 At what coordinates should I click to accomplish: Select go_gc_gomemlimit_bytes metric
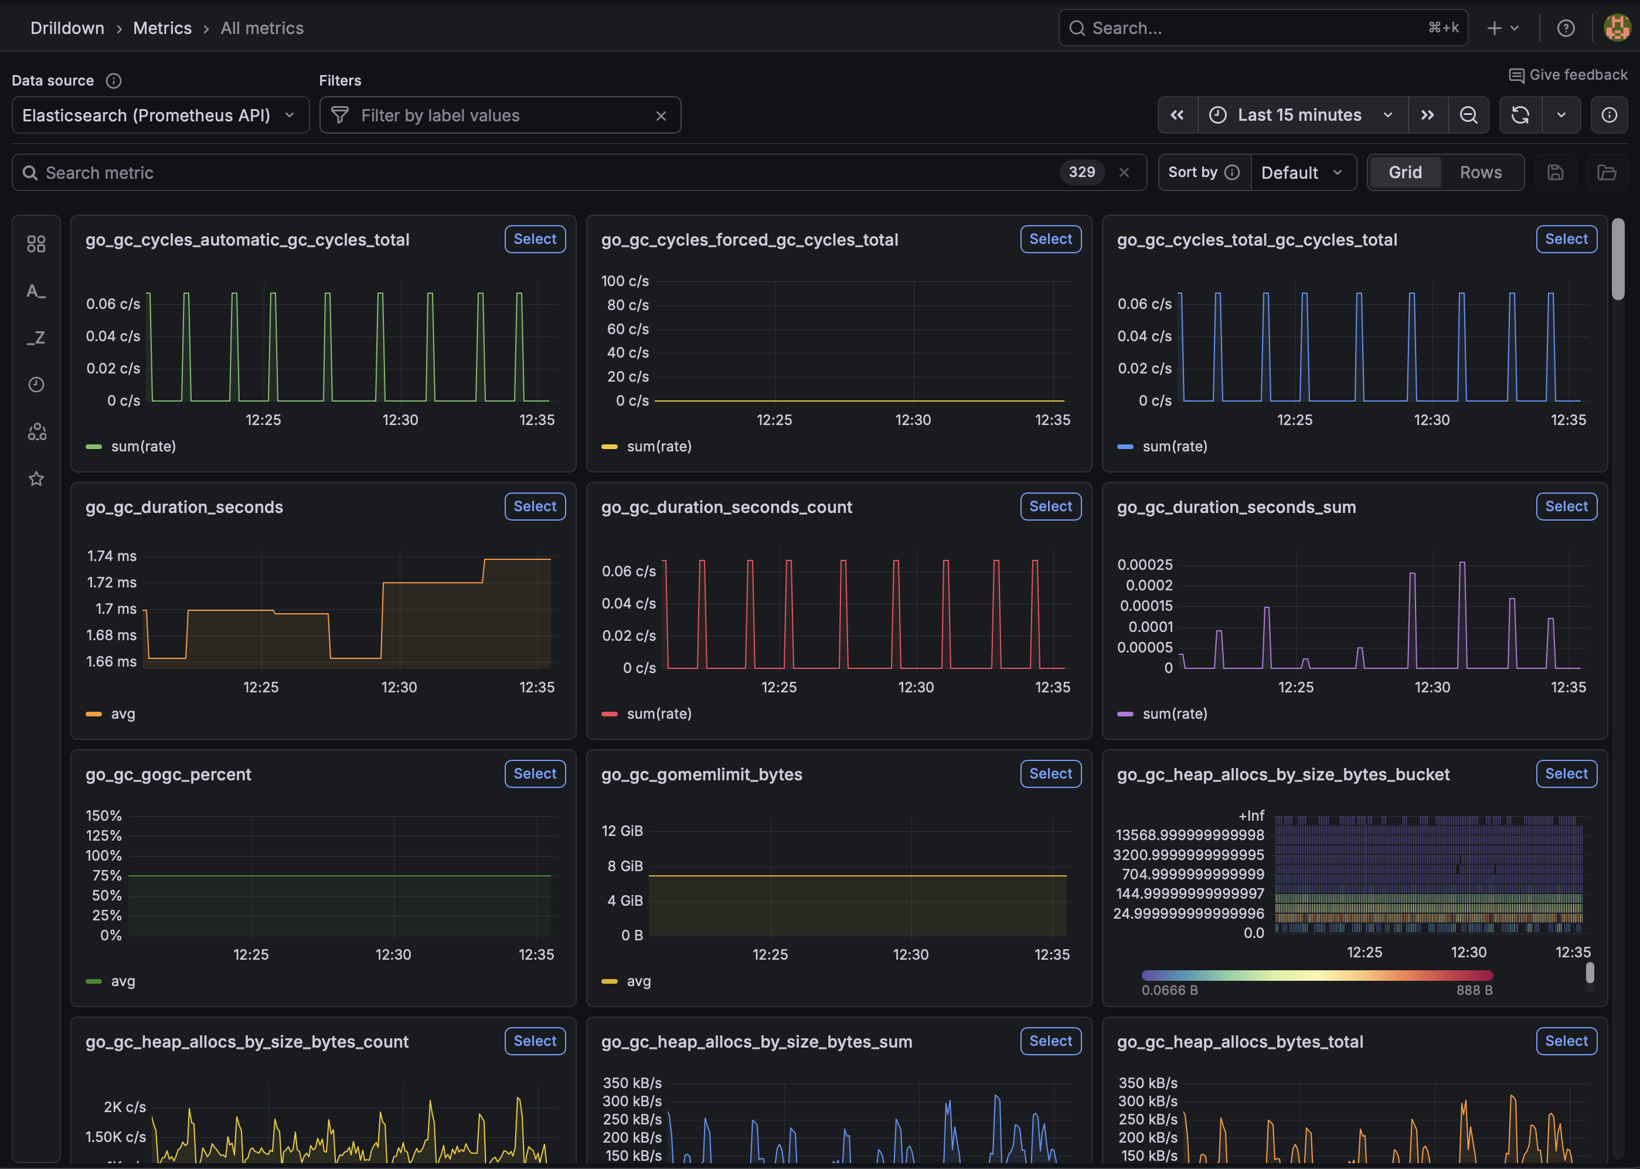1050,774
